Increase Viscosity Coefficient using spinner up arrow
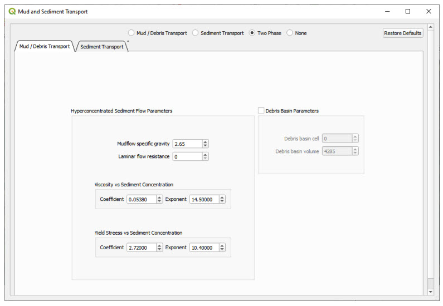 click(159, 197)
